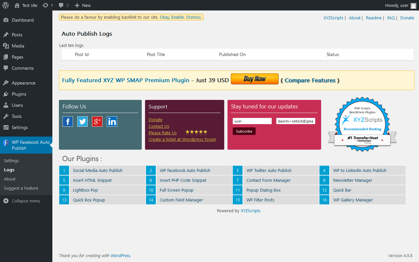Click the New plus icon in admin bar
This screenshot has width=419, height=262.
77,5
